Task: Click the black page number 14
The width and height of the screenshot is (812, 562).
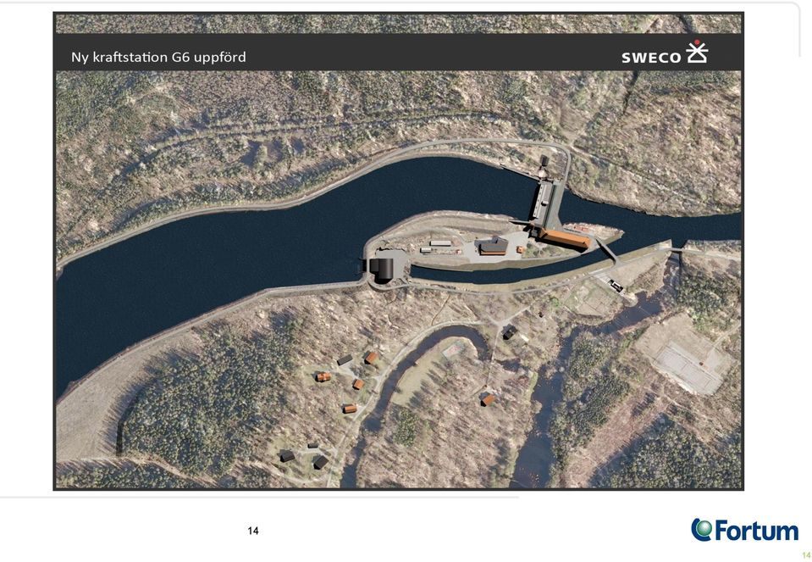Action: (x=253, y=531)
